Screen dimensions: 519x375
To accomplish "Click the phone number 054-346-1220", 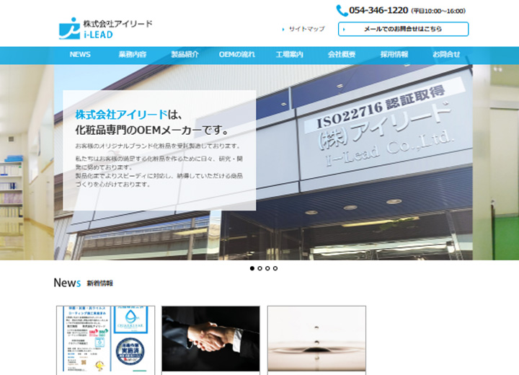I will [378, 11].
